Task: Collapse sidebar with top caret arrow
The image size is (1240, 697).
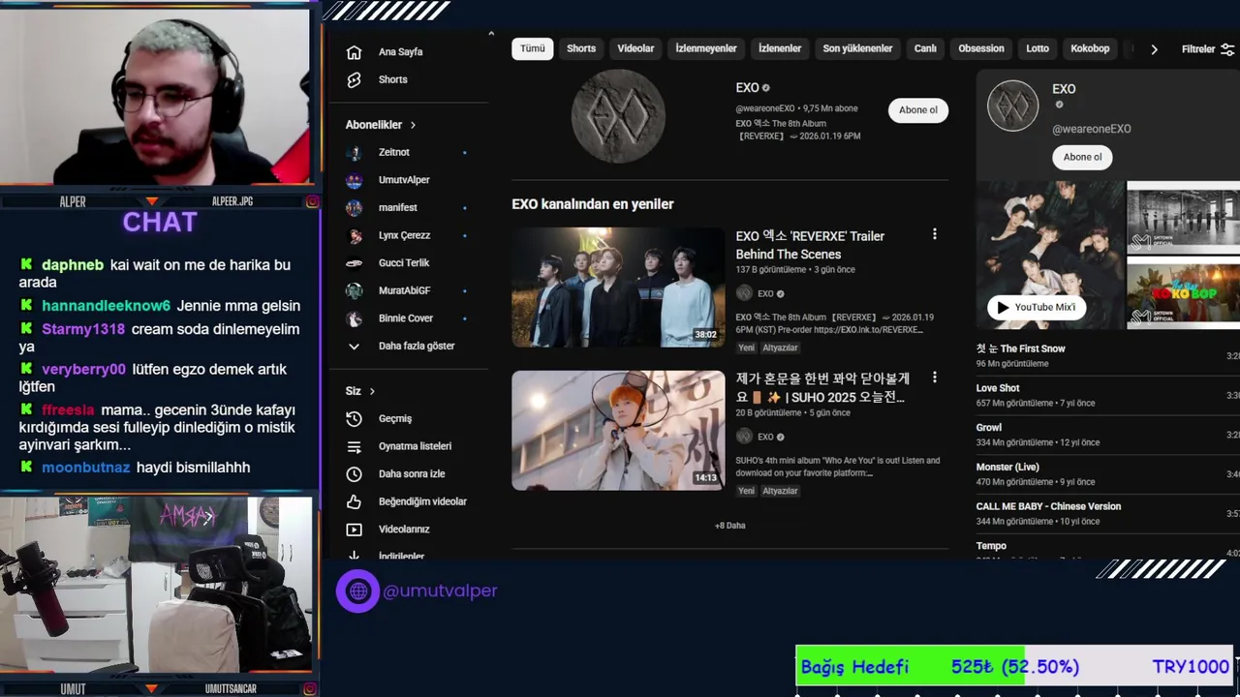Action: [x=491, y=35]
